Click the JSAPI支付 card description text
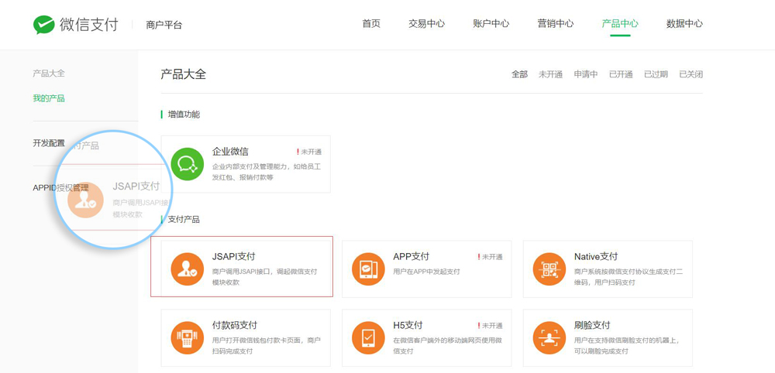The image size is (775, 373). coord(264,277)
